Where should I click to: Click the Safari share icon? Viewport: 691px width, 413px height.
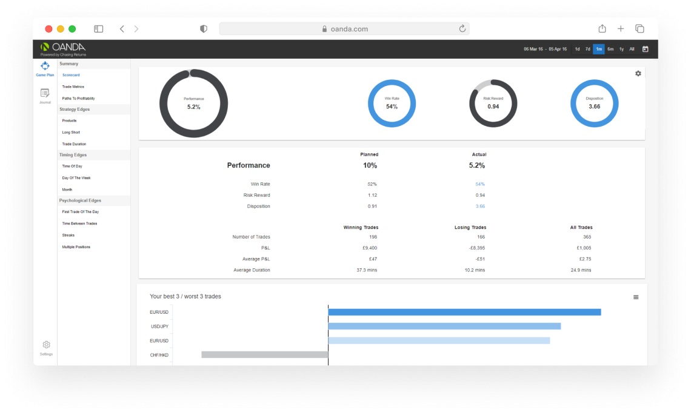coord(602,29)
